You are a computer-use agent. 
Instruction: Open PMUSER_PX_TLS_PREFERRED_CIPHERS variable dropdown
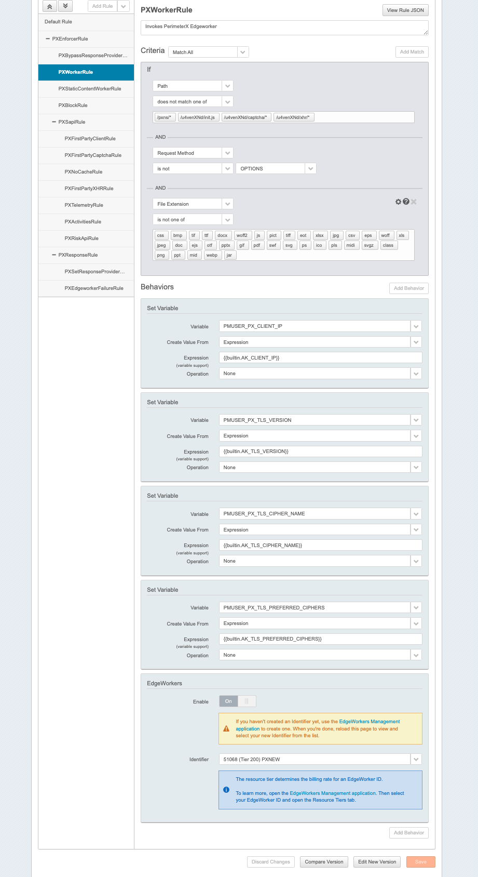(x=416, y=607)
